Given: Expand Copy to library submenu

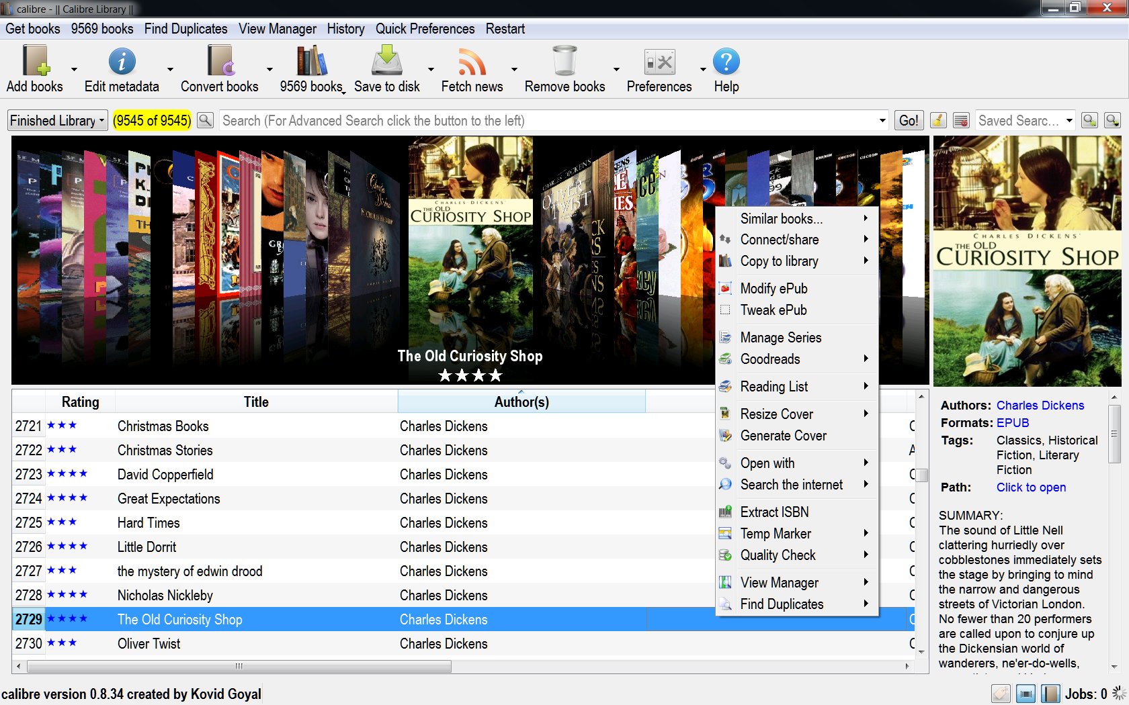Looking at the screenshot, I should (x=797, y=261).
